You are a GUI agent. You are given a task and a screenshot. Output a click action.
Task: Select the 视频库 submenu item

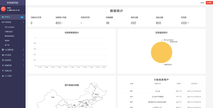(7, 41)
